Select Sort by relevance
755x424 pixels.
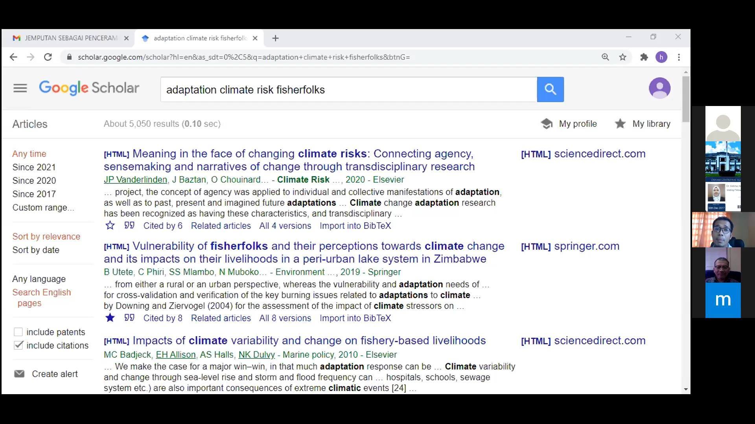click(46, 236)
